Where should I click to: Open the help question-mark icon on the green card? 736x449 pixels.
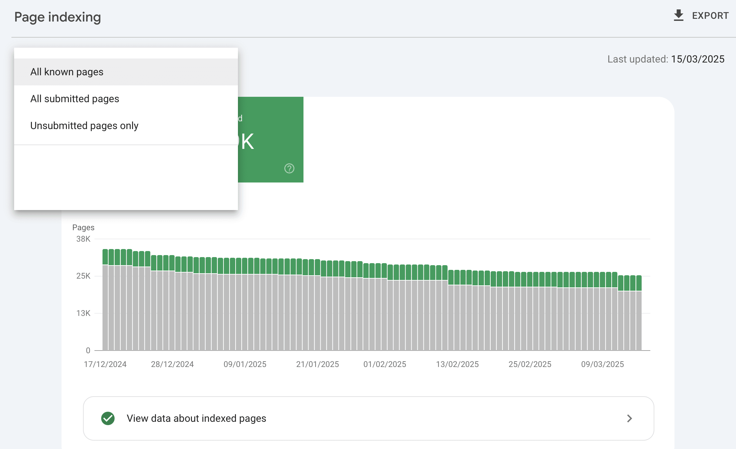(289, 168)
